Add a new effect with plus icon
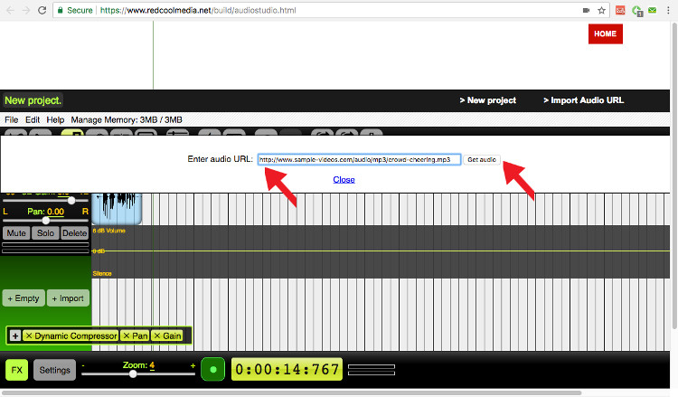The image size is (678, 397). [15, 336]
